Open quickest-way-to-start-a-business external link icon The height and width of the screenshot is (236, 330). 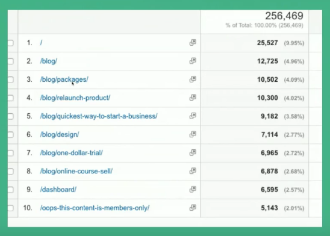(193, 116)
